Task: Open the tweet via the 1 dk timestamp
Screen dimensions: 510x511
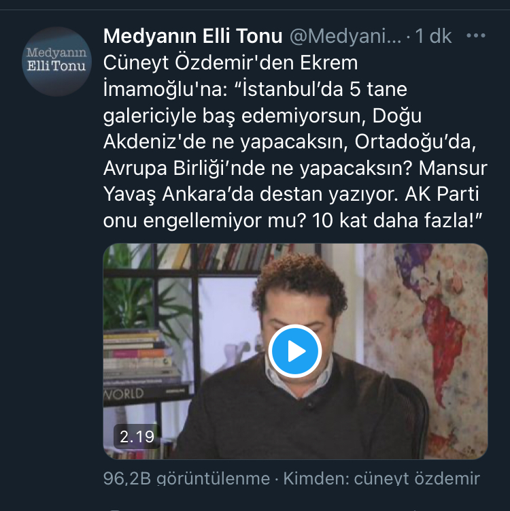Action: [x=433, y=36]
